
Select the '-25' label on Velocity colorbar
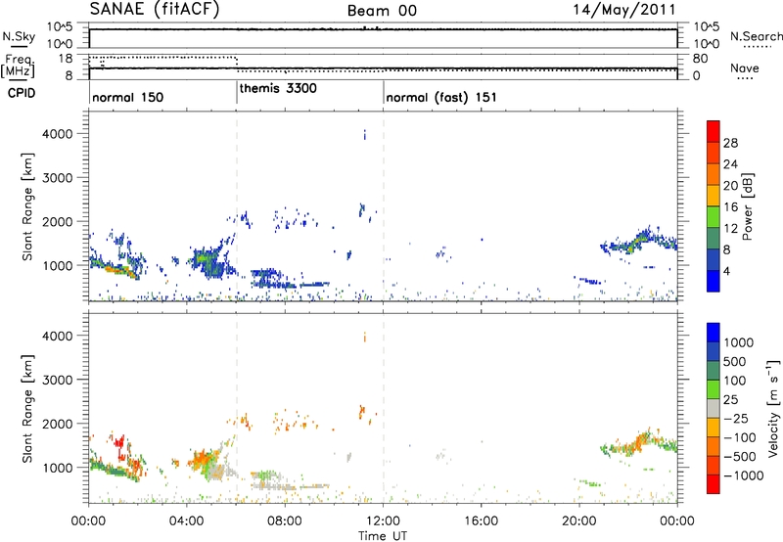[x=736, y=418]
